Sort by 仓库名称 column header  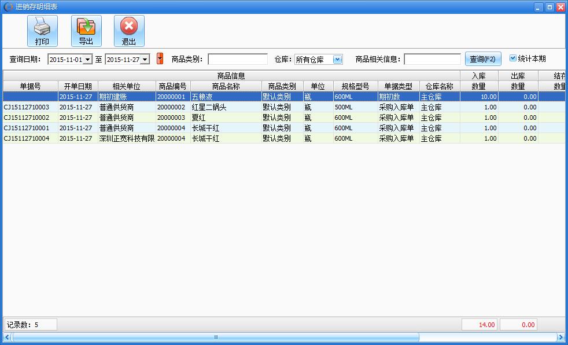coord(440,86)
